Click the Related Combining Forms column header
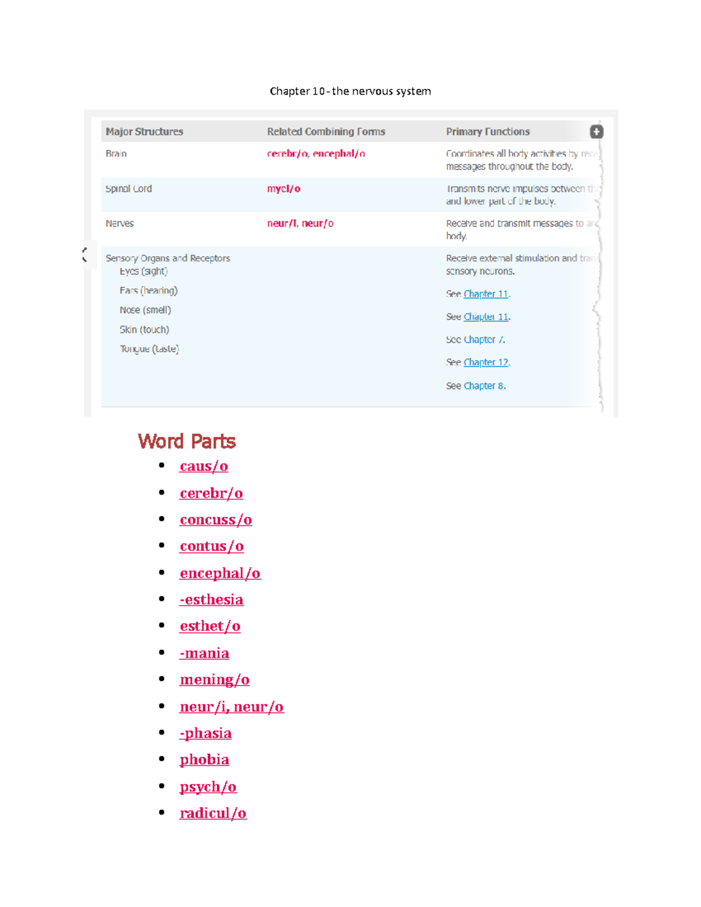 pos(326,132)
